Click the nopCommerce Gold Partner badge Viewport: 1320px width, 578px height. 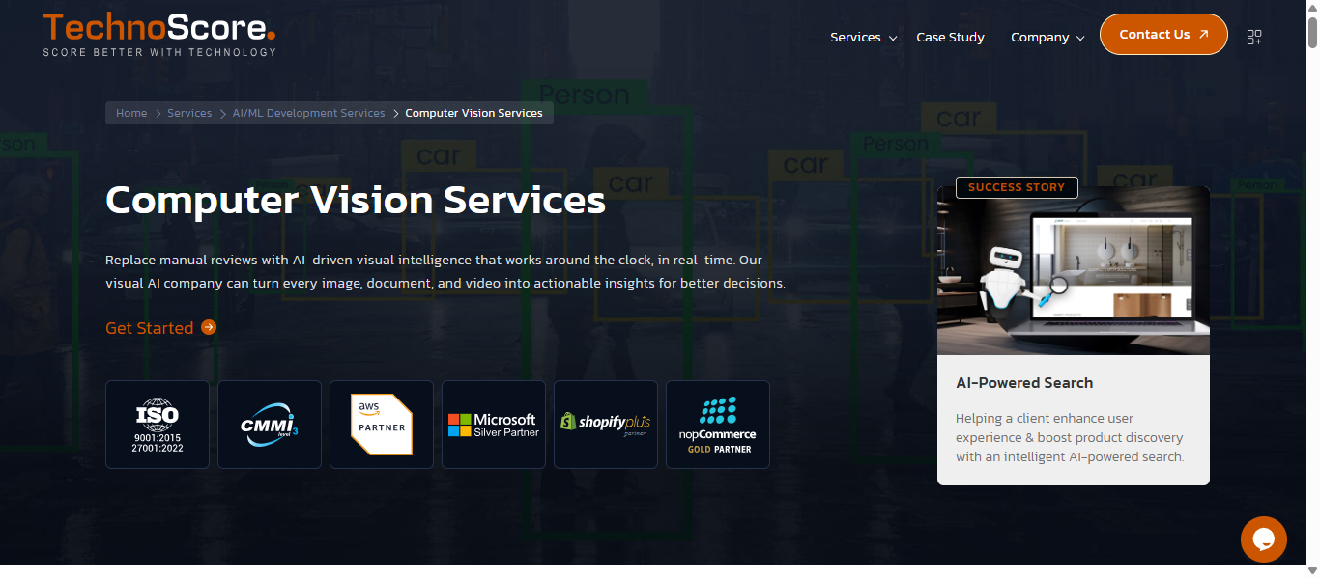point(718,425)
